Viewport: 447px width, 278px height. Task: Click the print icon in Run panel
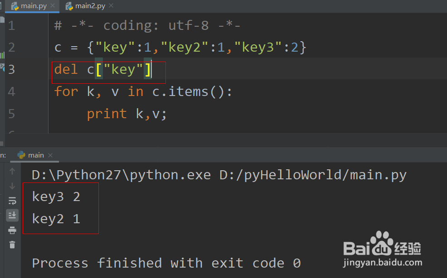pyautogui.click(x=12, y=230)
